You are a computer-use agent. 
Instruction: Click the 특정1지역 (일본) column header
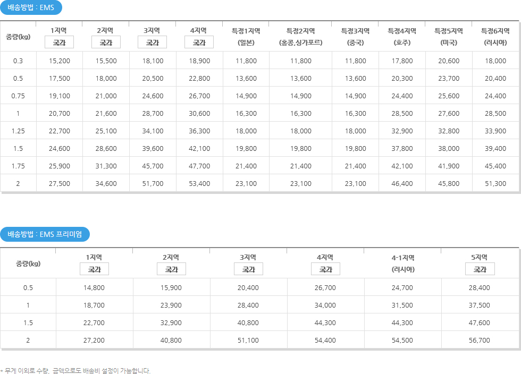246,37
